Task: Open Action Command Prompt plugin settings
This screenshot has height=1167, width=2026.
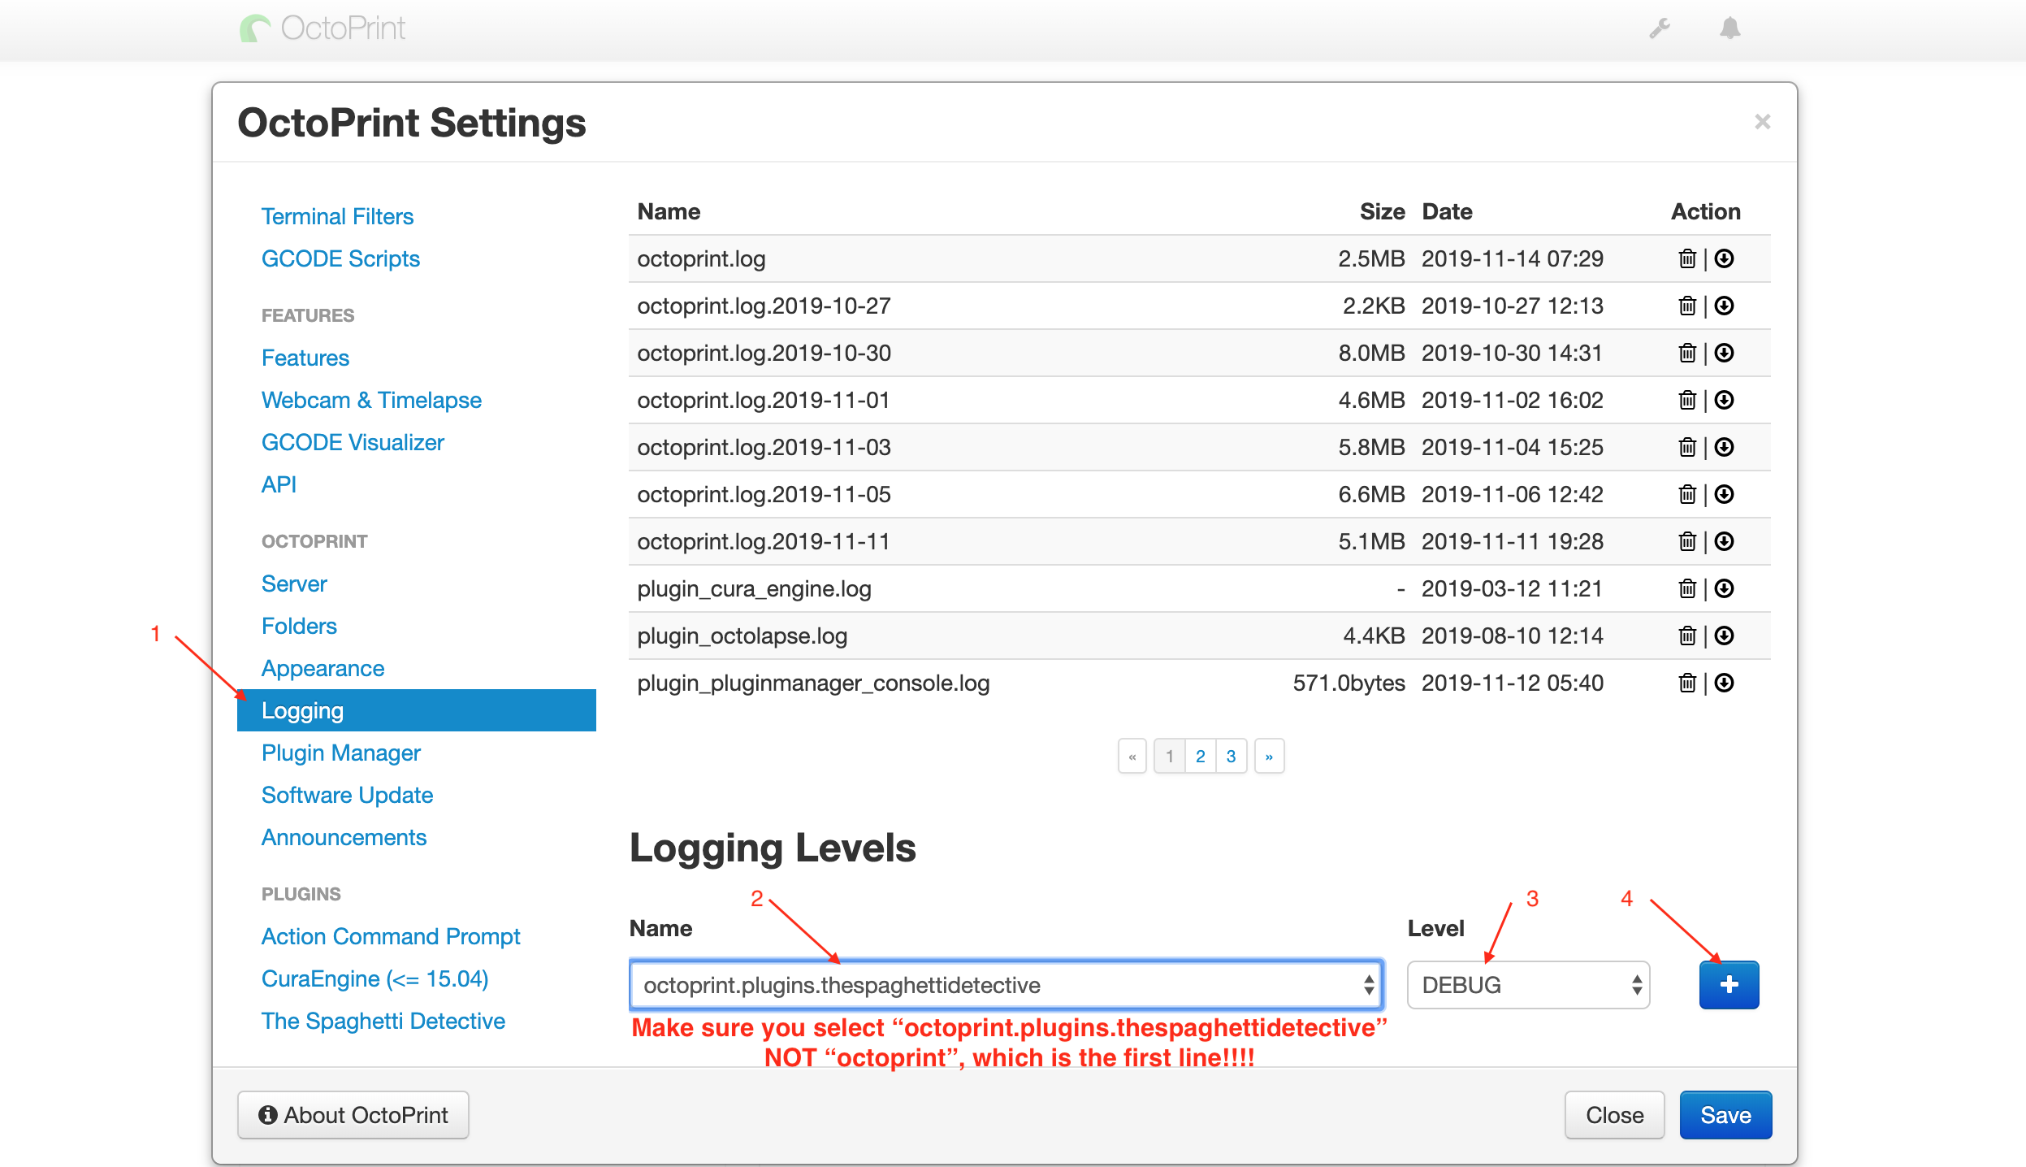Action: (x=391, y=936)
